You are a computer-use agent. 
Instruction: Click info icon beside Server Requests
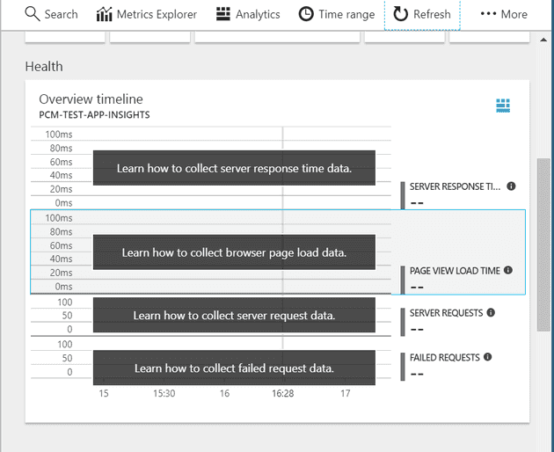coord(491,312)
